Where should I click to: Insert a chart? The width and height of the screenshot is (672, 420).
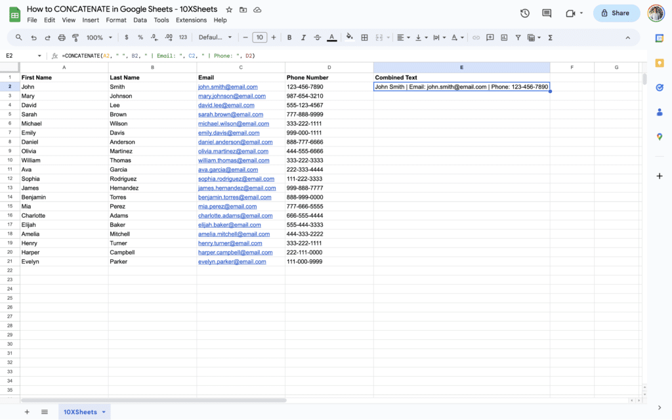504,37
